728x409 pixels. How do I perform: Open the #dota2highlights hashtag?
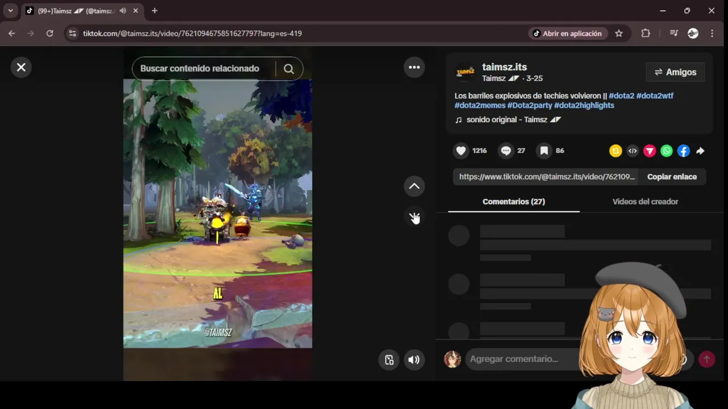coord(584,106)
